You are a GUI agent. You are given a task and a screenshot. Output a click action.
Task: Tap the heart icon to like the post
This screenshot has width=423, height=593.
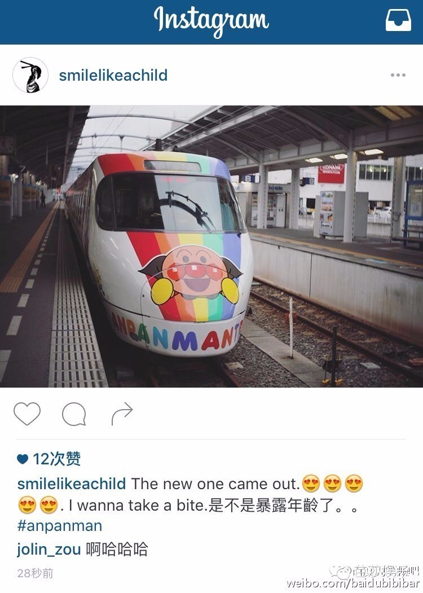coord(27,414)
